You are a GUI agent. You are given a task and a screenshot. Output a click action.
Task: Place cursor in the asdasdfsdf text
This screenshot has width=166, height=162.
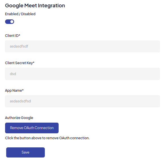pos(19,46)
